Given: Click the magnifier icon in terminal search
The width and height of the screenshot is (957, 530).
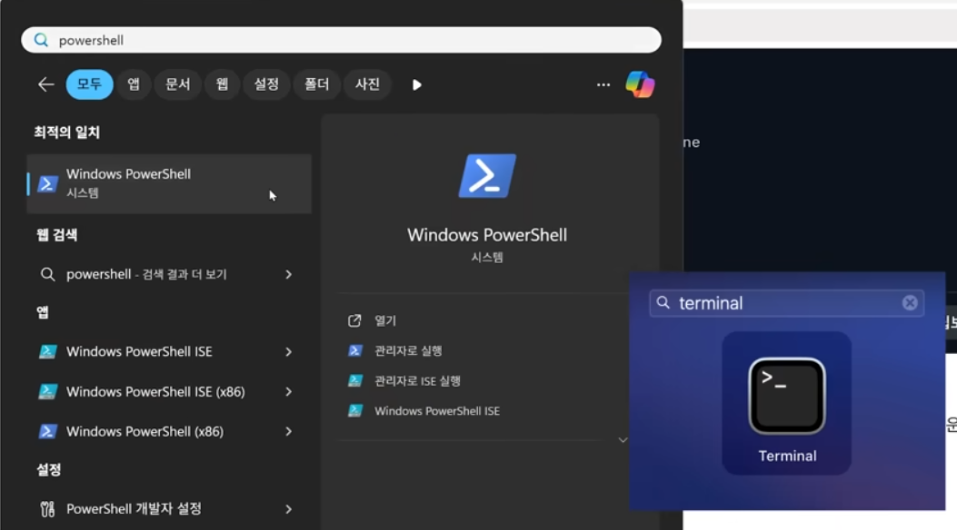Looking at the screenshot, I should (x=663, y=303).
